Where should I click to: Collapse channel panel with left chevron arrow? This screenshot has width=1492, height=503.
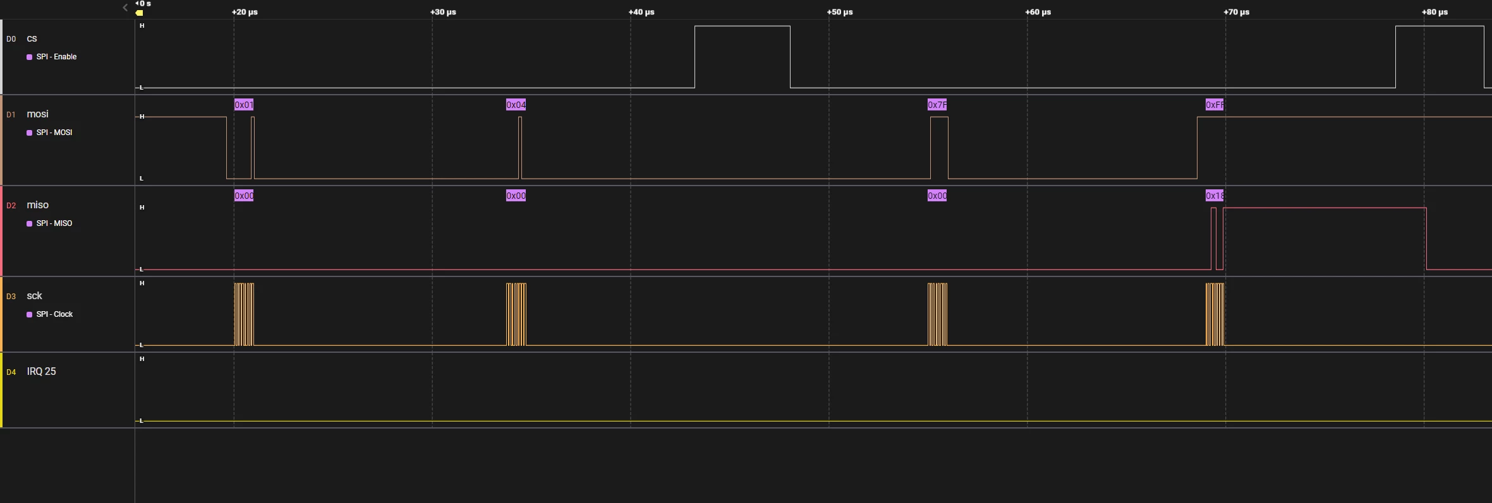[124, 8]
